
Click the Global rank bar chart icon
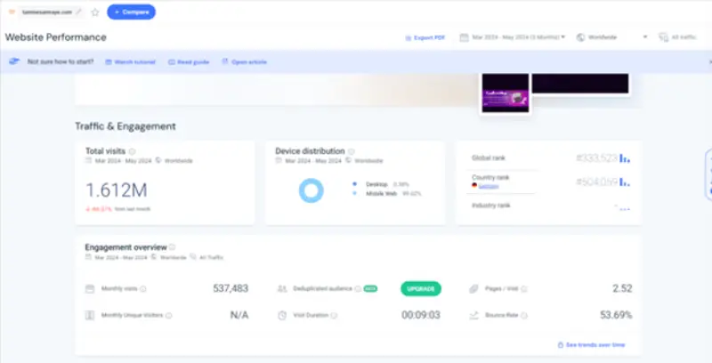625,158
